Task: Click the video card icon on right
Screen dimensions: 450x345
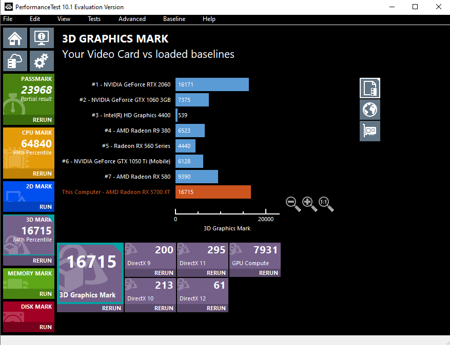Action: click(369, 131)
